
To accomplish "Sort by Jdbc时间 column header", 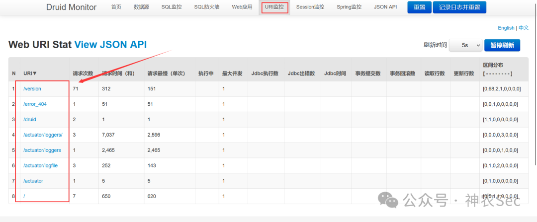I will 335,73.
